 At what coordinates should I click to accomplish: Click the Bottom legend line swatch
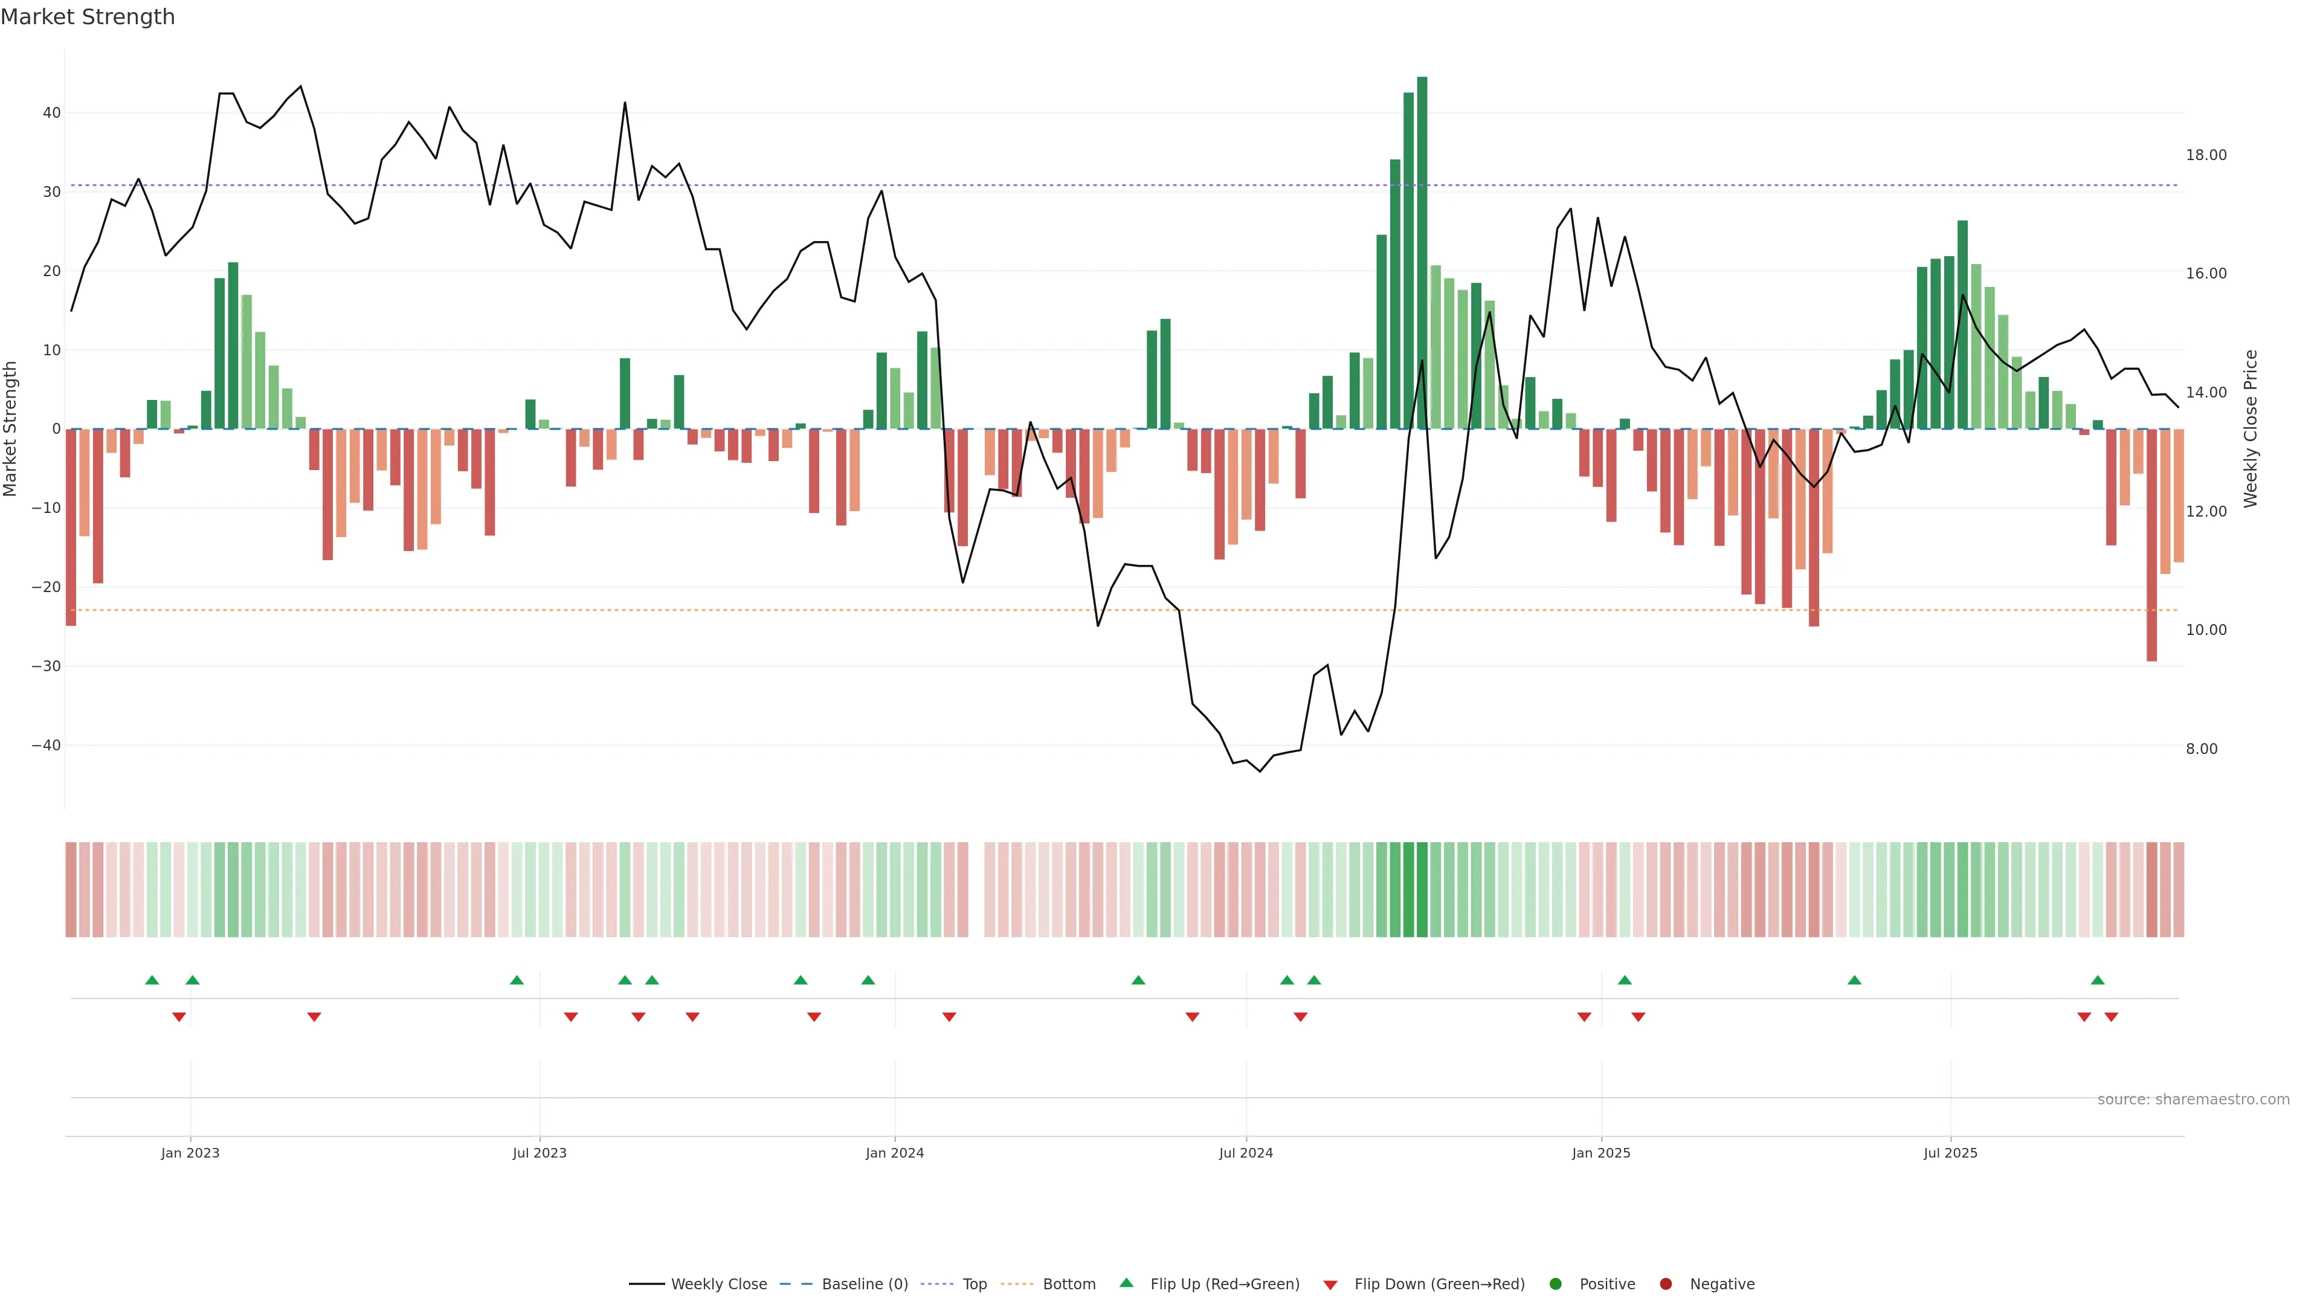click(x=1017, y=1284)
